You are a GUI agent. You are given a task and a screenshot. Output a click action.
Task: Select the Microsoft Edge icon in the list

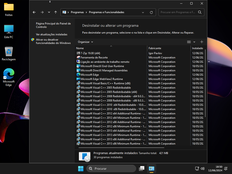tap(78, 75)
